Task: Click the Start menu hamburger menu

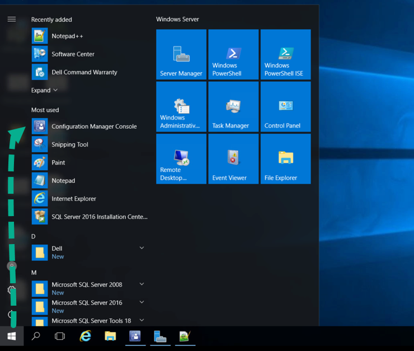Action: (x=12, y=19)
